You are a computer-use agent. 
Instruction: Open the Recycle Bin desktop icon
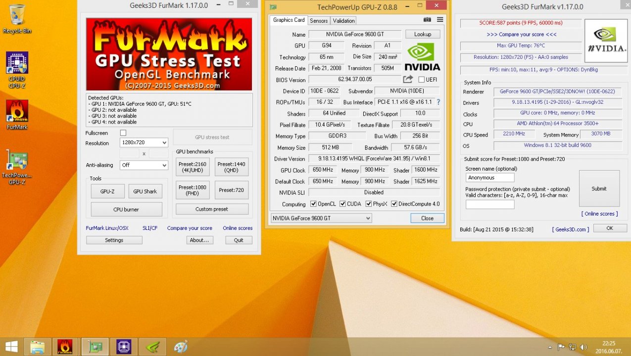(x=17, y=19)
